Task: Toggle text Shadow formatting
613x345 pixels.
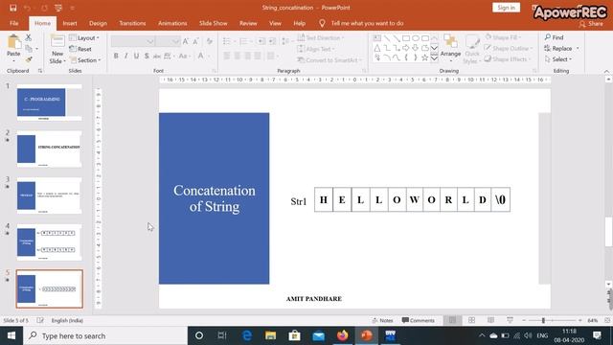Action: [x=147, y=56]
